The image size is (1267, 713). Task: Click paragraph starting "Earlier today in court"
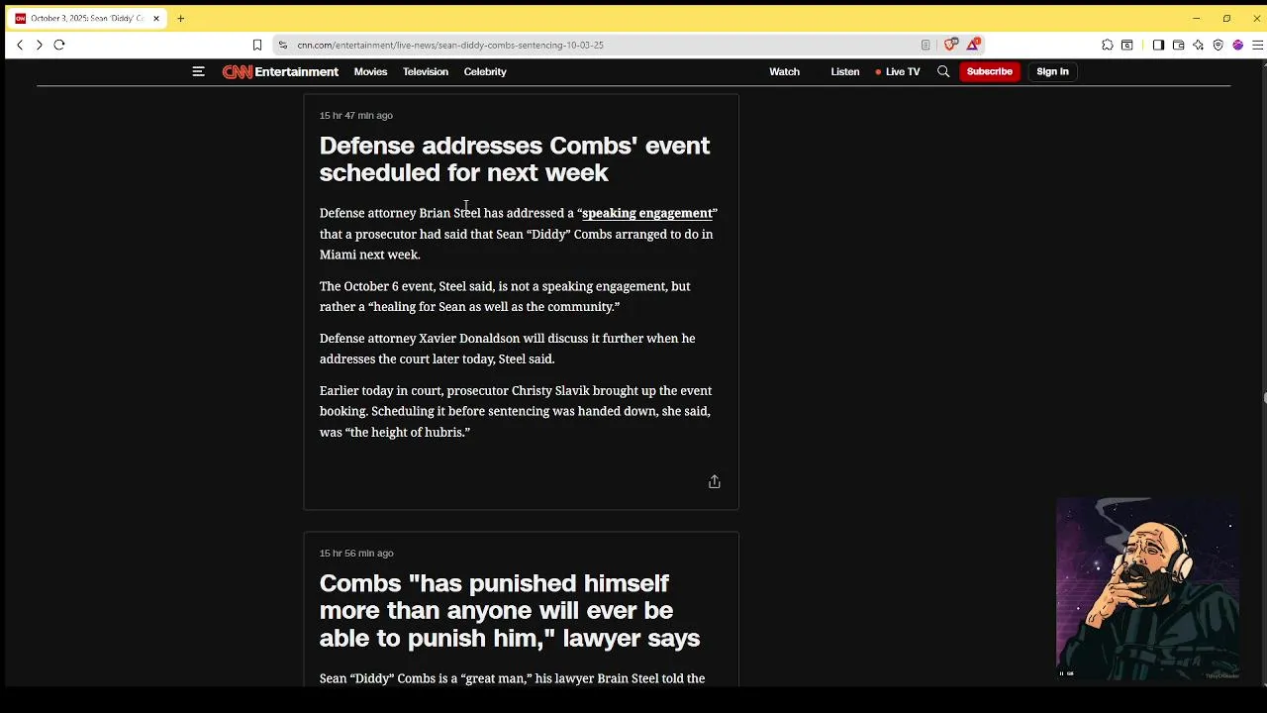click(x=516, y=411)
